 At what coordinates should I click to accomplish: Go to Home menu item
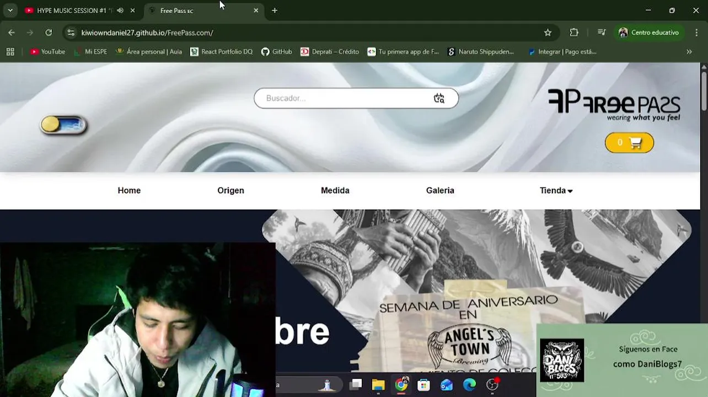coord(129,191)
